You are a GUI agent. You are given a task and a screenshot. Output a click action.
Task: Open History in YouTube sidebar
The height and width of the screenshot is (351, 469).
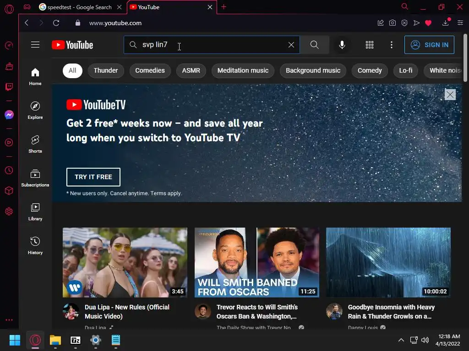[35, 245]
